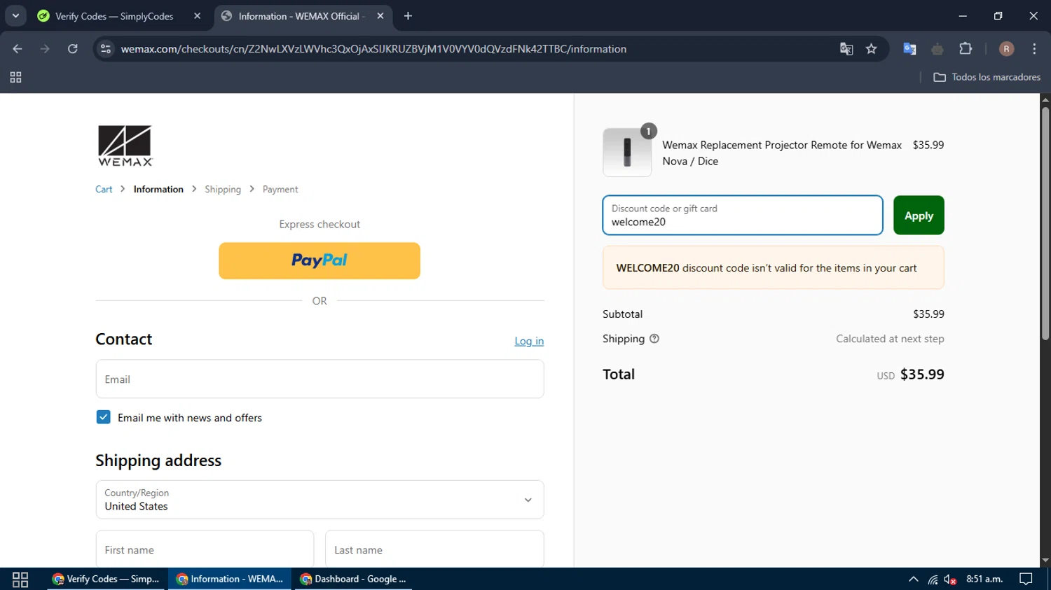
Task: Focus the Email input field
Action: click(320, 379)
